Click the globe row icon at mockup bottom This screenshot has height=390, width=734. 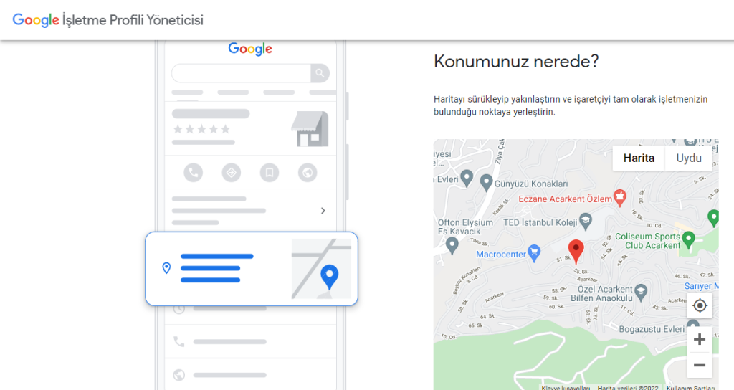tap(178, 375)
